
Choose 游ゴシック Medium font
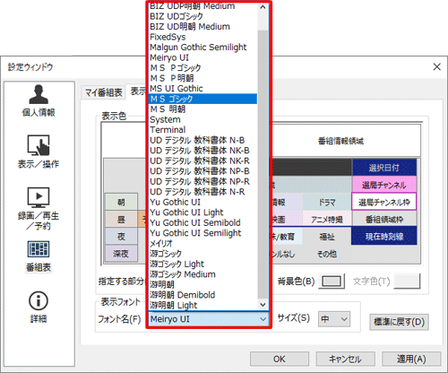point(202,273)
